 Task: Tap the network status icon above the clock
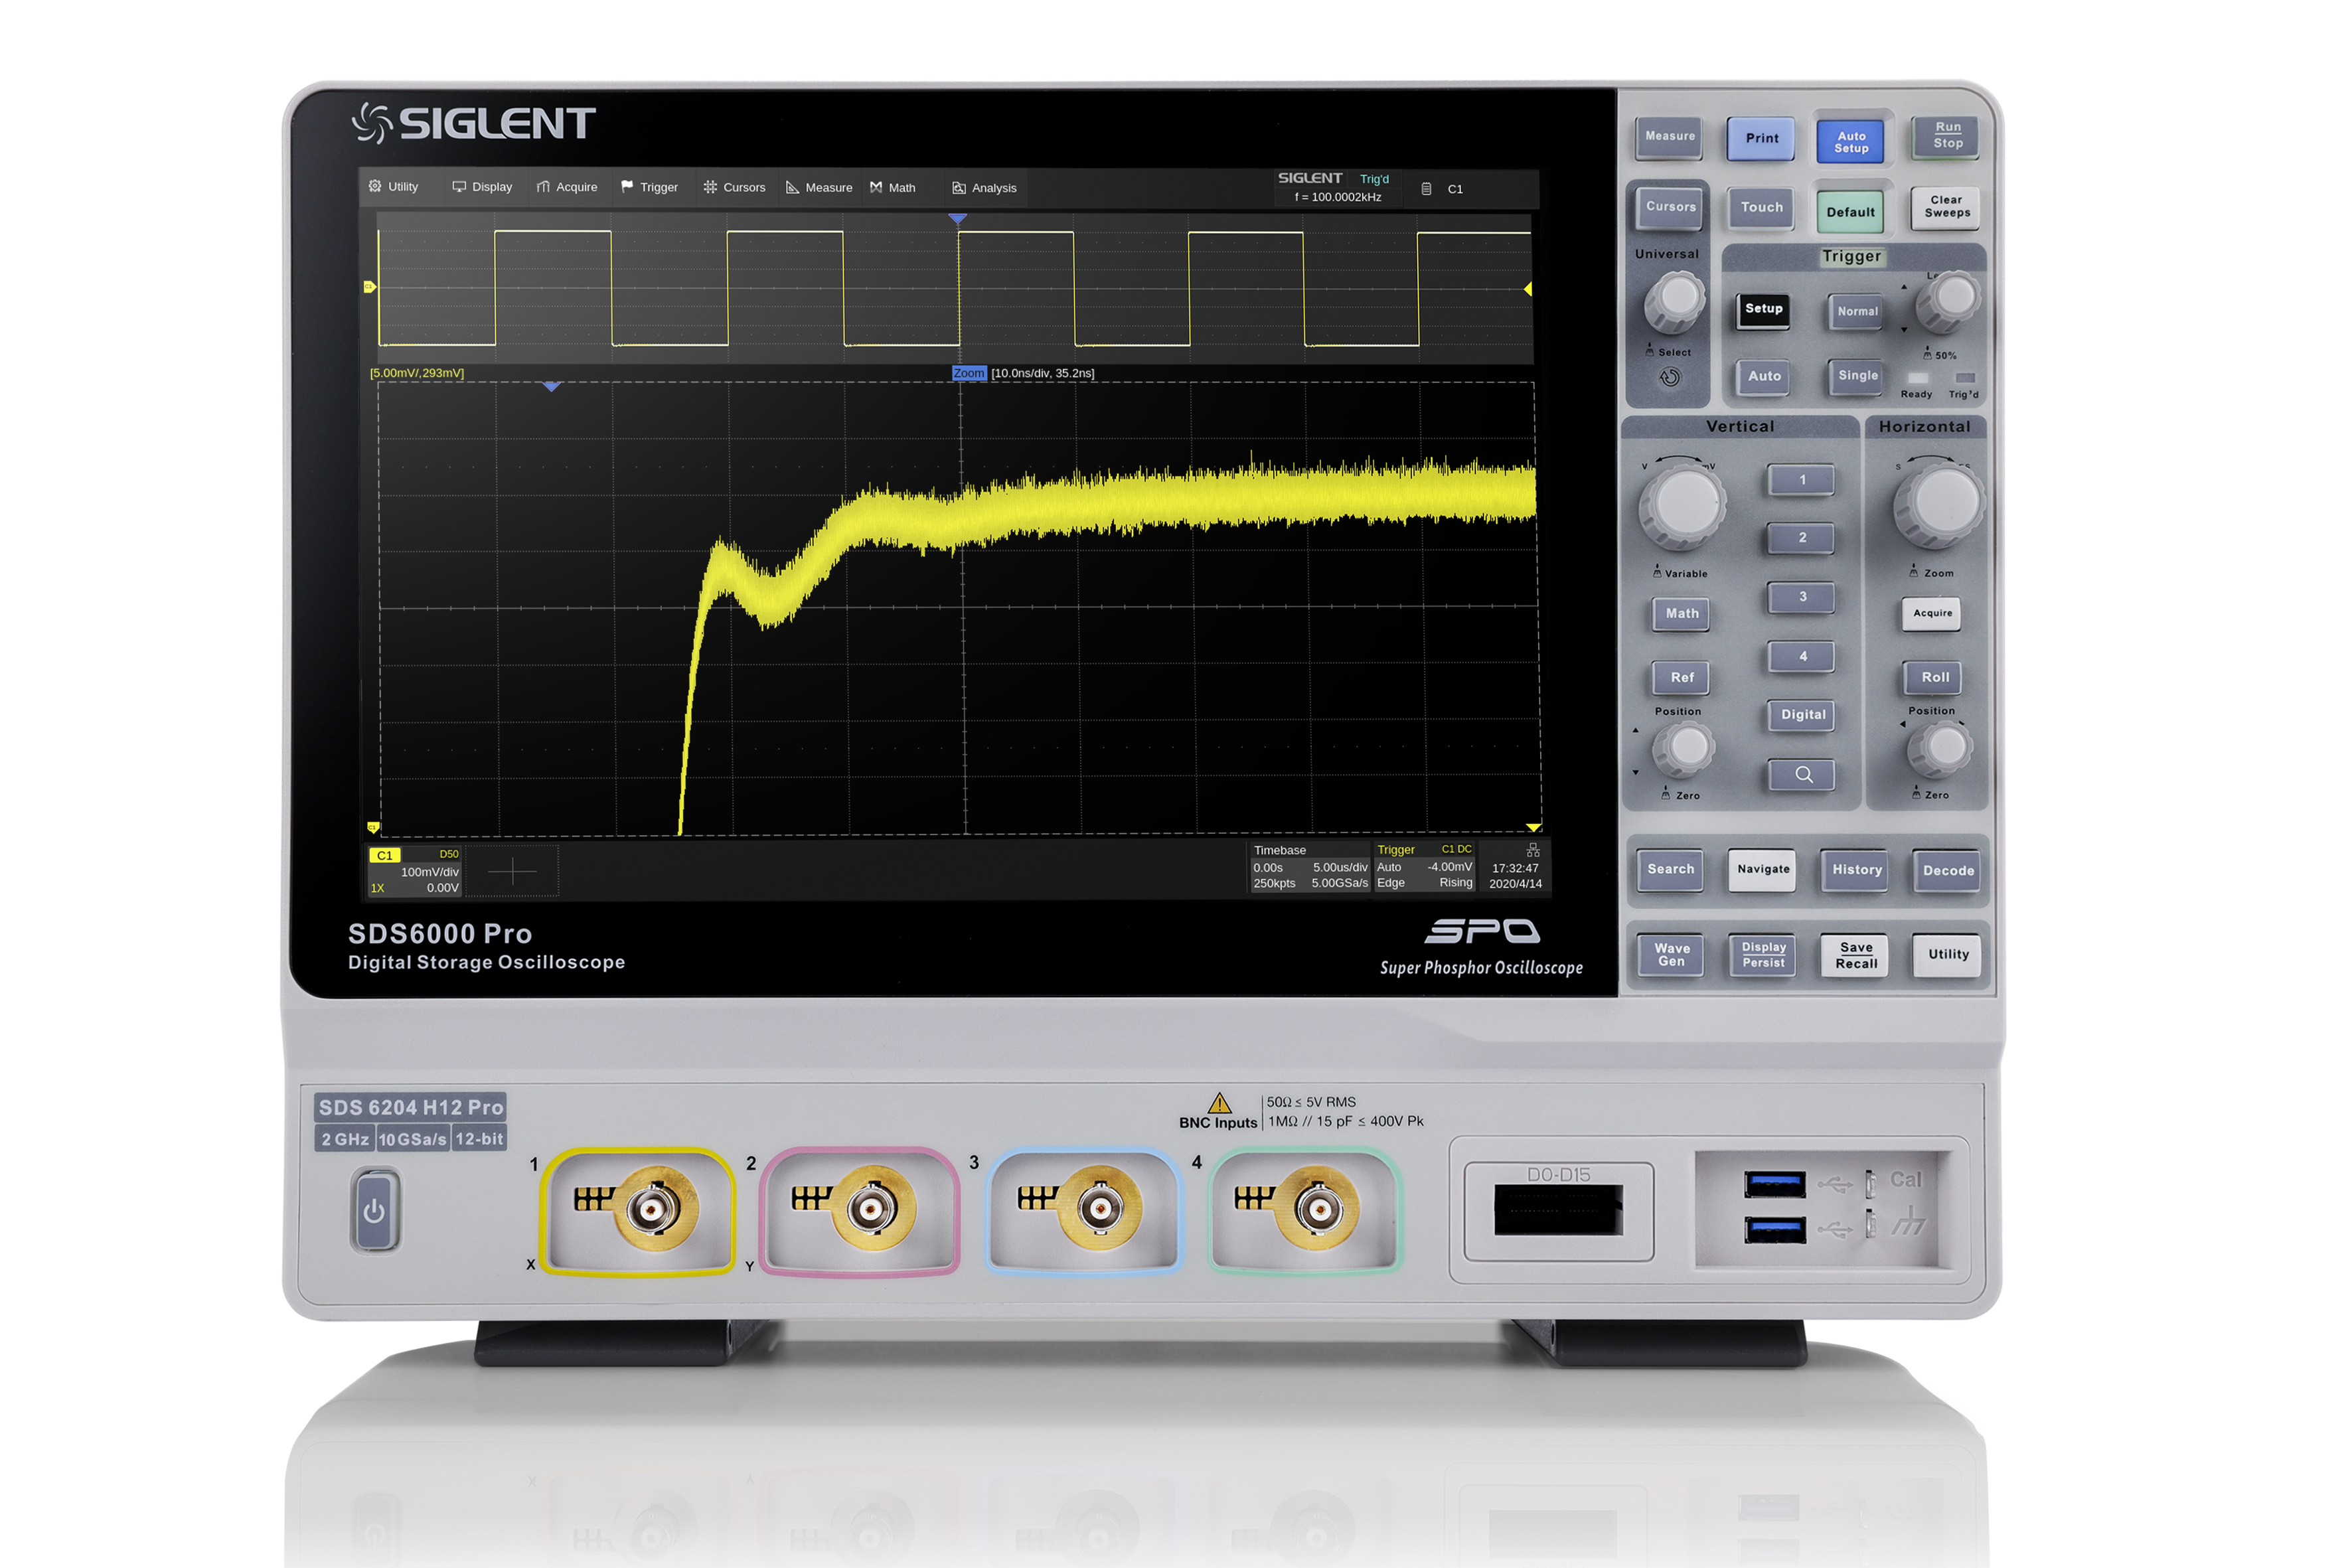point(1533,851)
